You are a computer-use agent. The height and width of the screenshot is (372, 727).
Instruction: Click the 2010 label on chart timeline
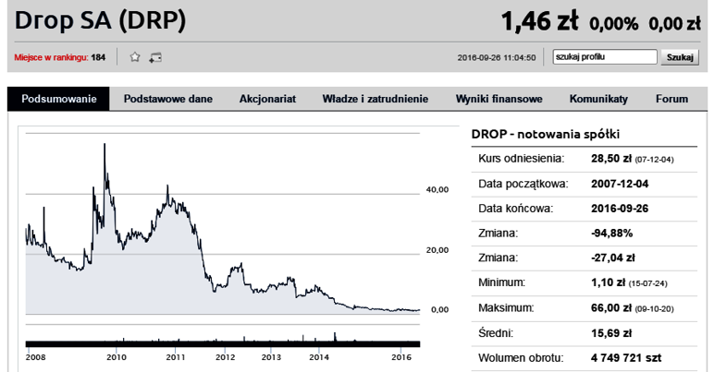[x=116, y=357]
